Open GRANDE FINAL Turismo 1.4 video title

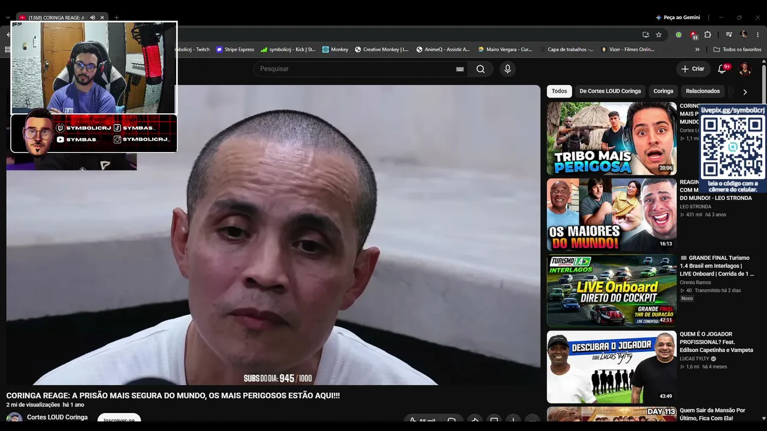[x=717, y=266]
